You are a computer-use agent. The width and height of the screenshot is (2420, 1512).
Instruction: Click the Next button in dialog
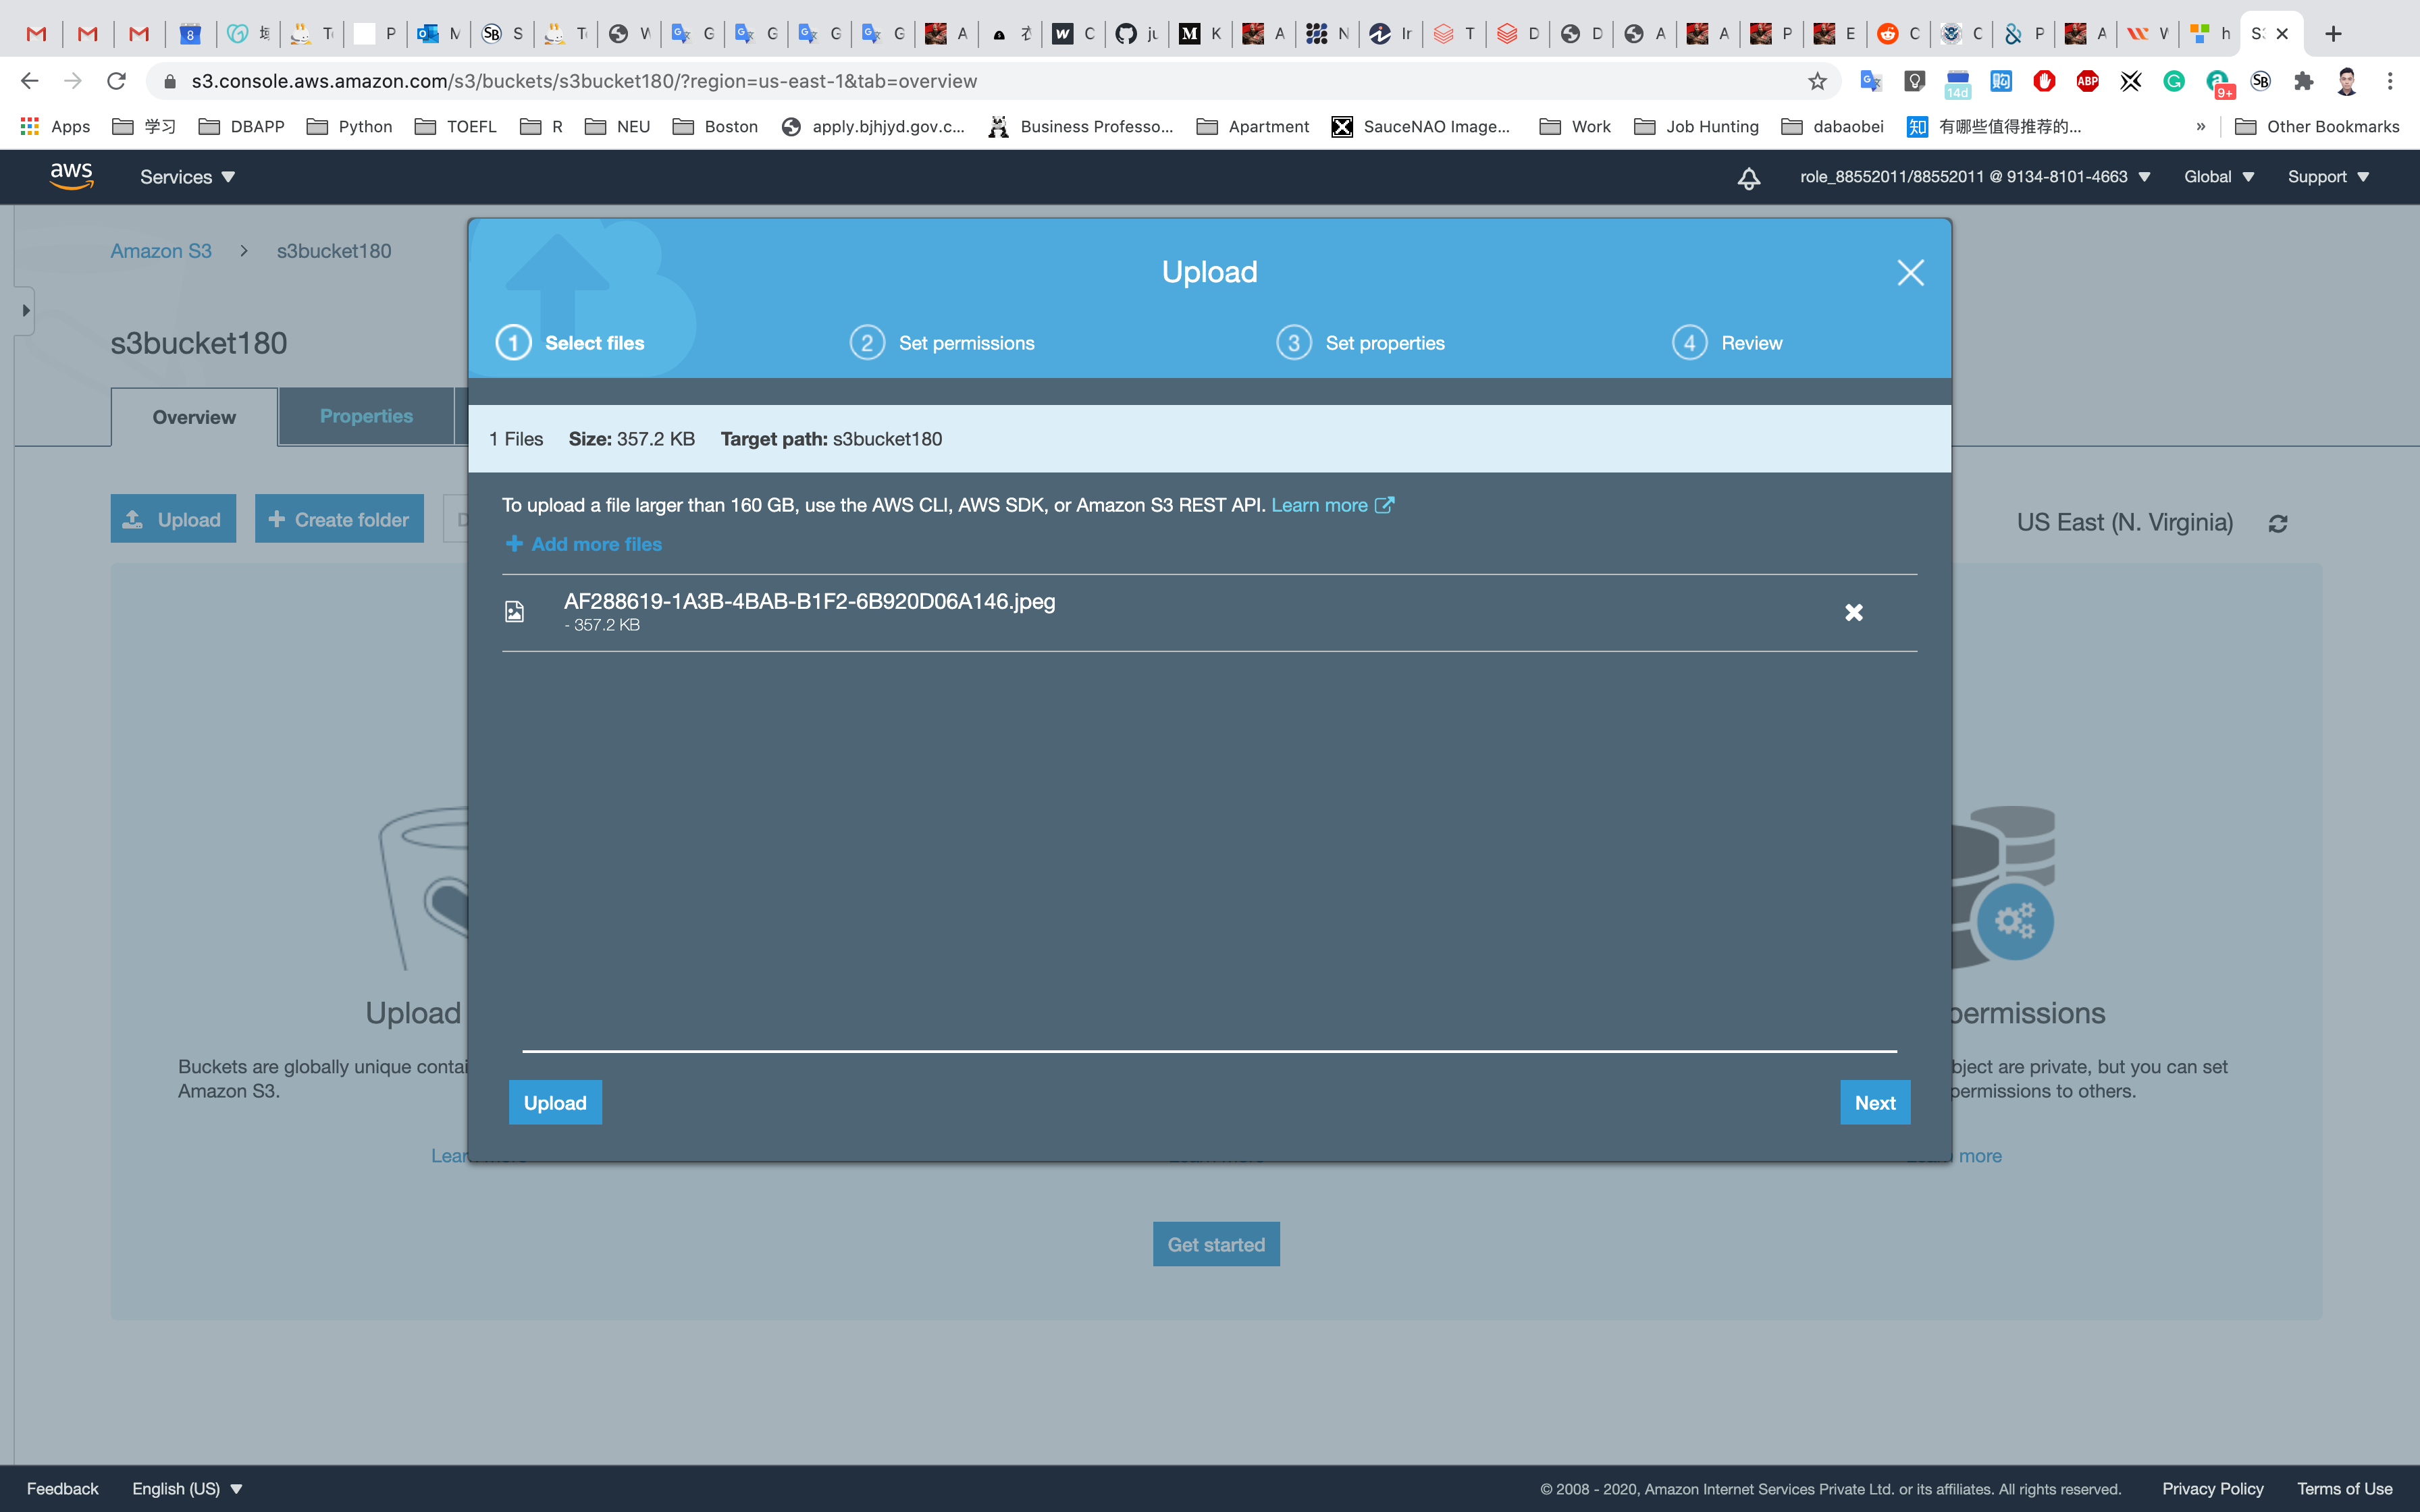(x=1874, y=1102)
